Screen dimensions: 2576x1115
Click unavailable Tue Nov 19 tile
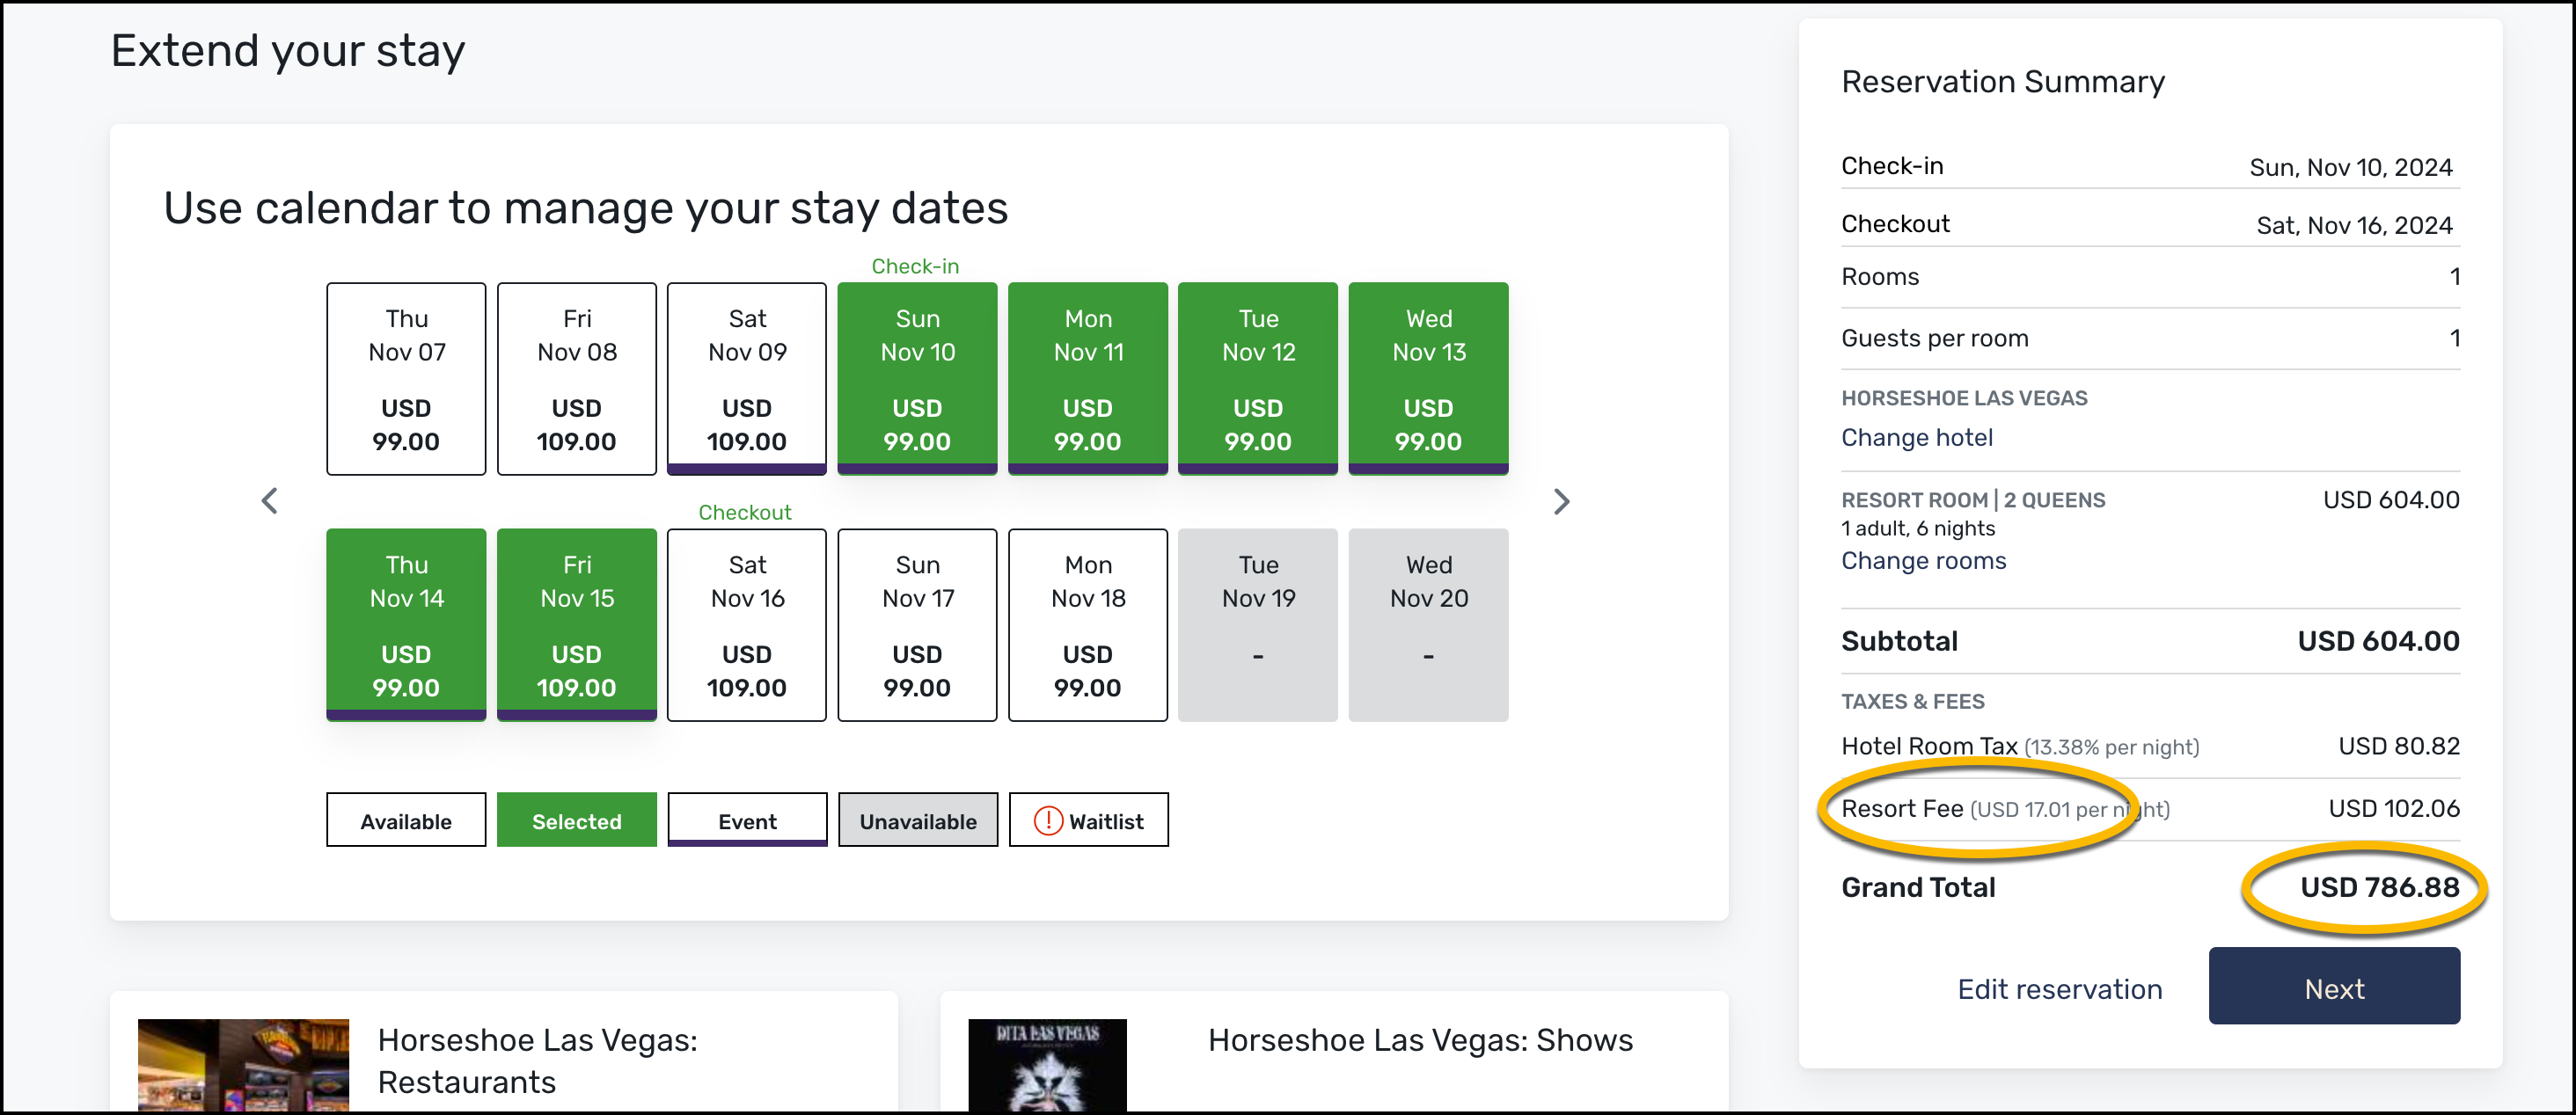point(1258,624)
